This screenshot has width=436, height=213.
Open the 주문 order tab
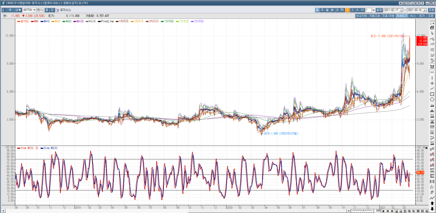431,16
